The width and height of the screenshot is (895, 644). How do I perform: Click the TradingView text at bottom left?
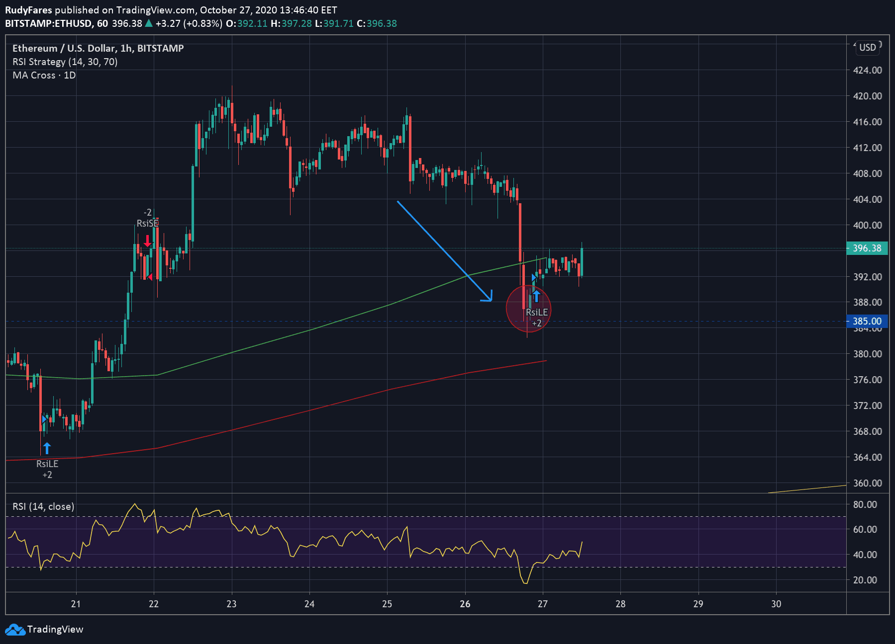click(55, 630)
